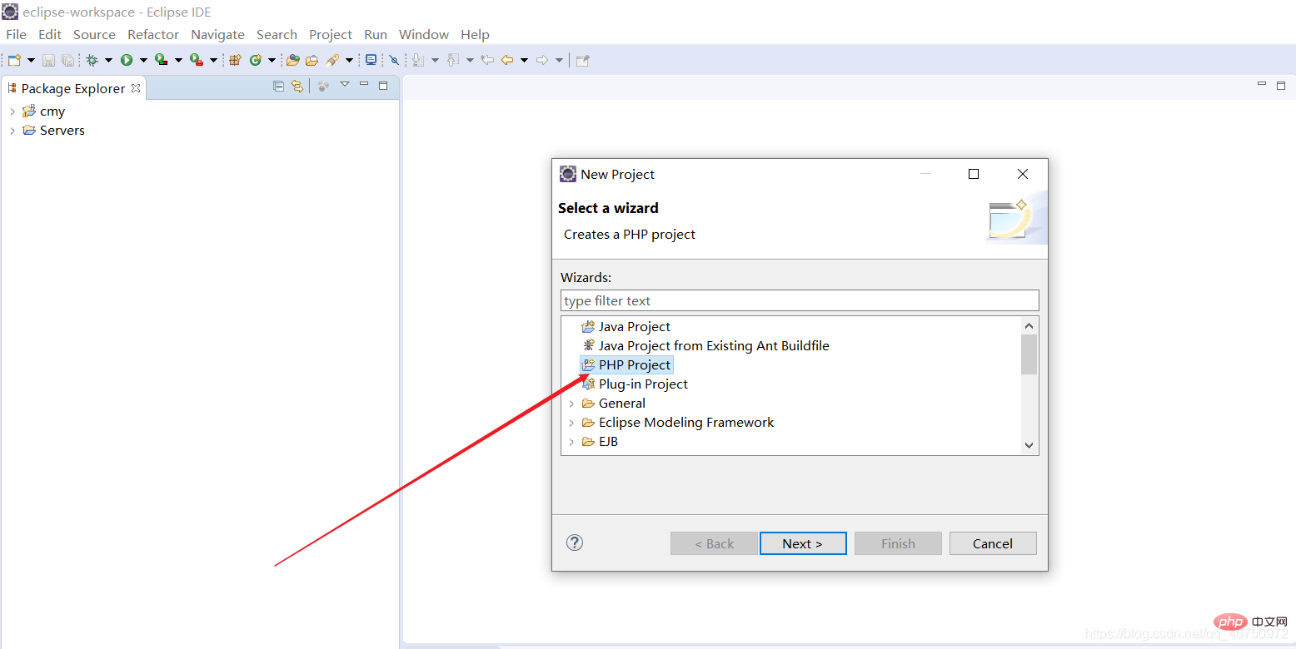
Task: Click the Next Annotation toolbar icon
Action: tap(418, 60)
